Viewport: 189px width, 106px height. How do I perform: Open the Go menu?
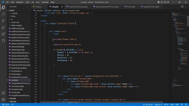tap(33, 2)
